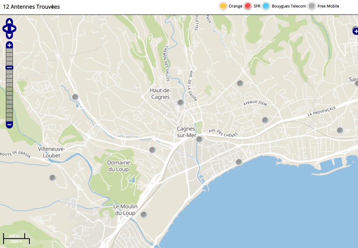Click the zoom slider handle
This screenshot has width=358, height=248.
coord(9,68)
